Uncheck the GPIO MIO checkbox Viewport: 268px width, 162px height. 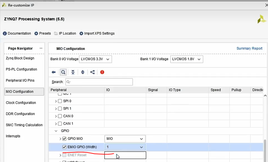[x=64, y=139]
